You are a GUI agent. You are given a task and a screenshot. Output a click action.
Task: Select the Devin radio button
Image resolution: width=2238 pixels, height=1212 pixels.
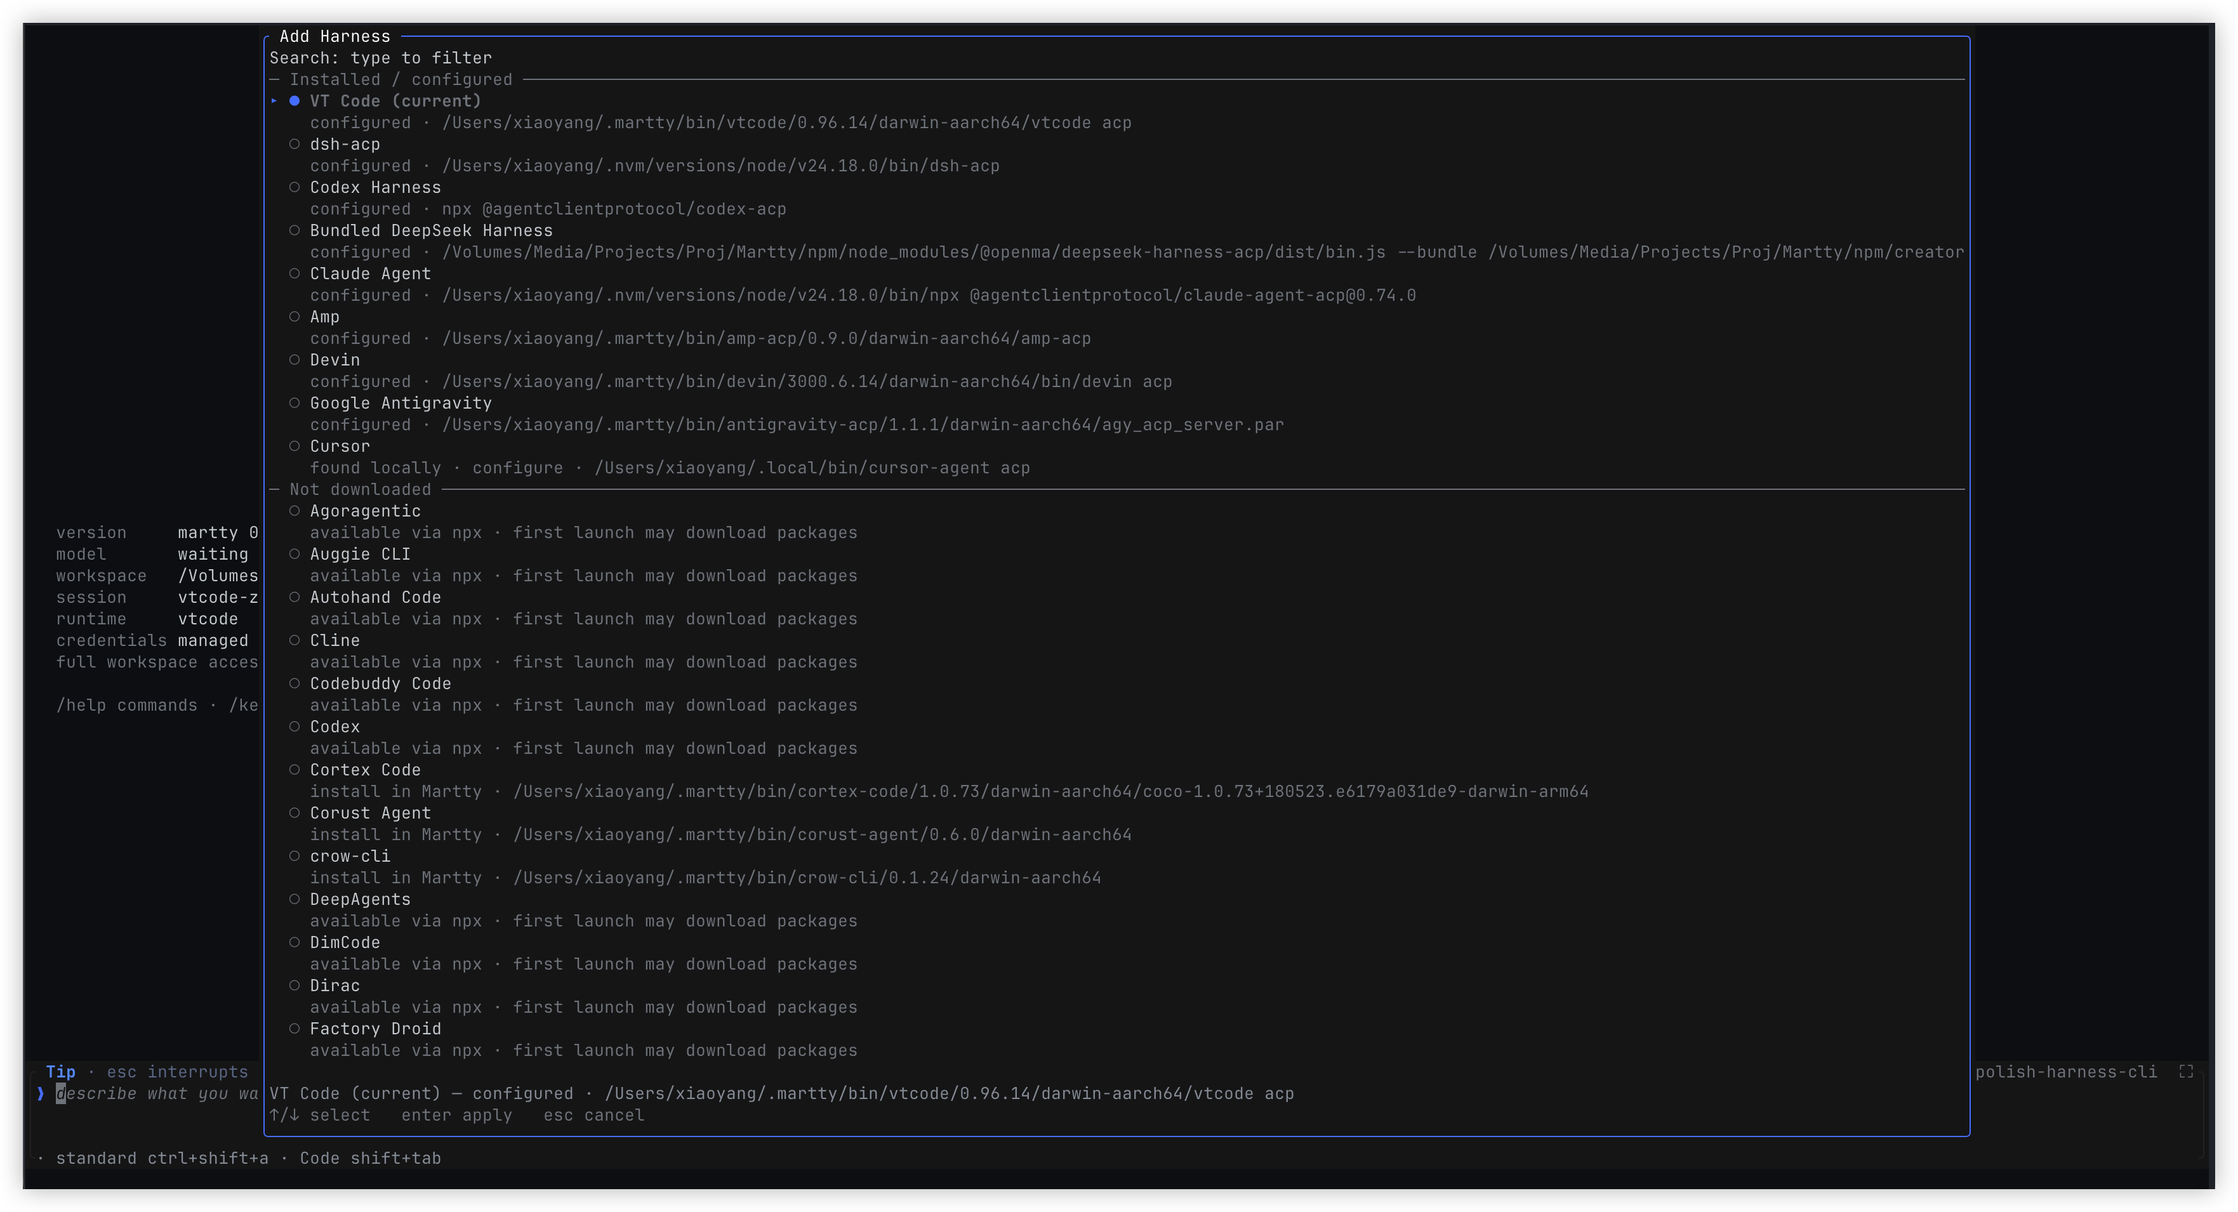tap(295, 360)
